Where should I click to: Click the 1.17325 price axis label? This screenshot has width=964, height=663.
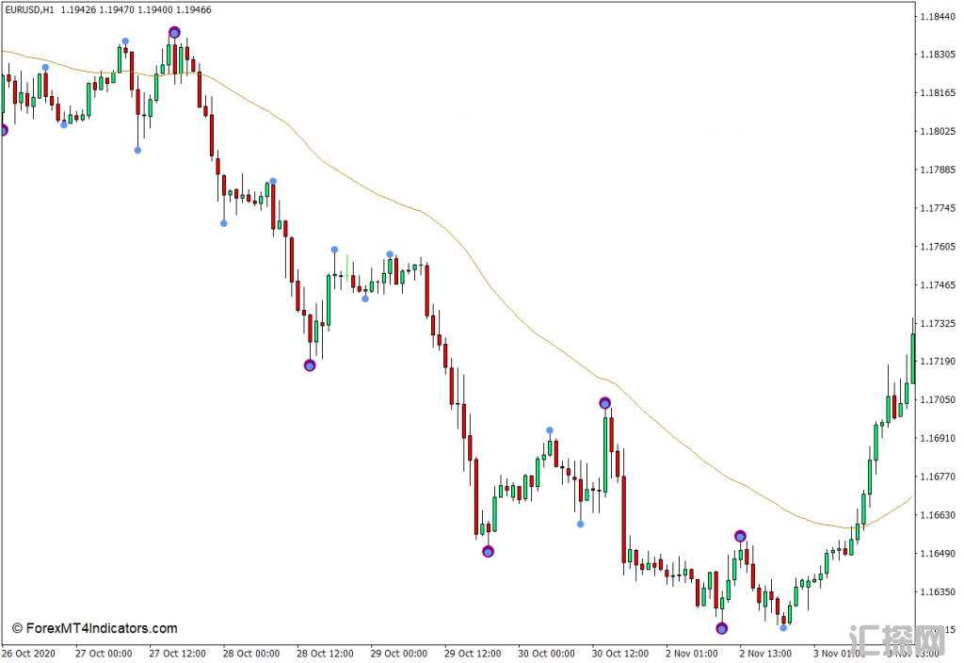(938, 323)
